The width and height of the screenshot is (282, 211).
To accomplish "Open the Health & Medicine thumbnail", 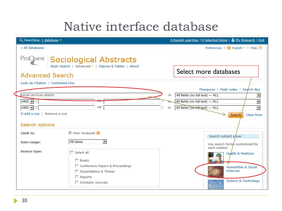I will coord(216,158).
